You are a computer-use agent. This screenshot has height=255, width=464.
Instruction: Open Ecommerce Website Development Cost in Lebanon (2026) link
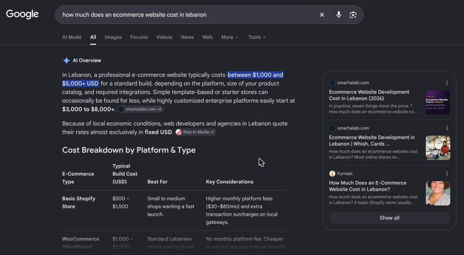[369, 95]
